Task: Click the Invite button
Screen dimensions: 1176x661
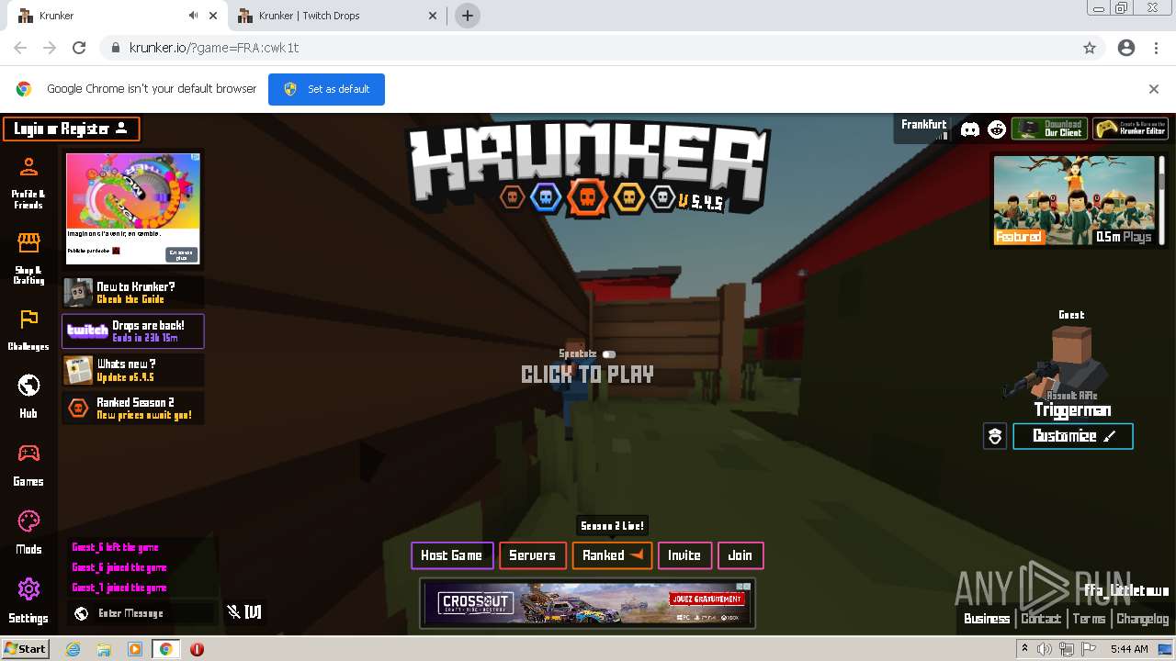Action: [684, 555]
